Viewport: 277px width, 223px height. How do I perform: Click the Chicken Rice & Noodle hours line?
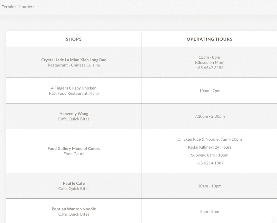click(210, 139)
